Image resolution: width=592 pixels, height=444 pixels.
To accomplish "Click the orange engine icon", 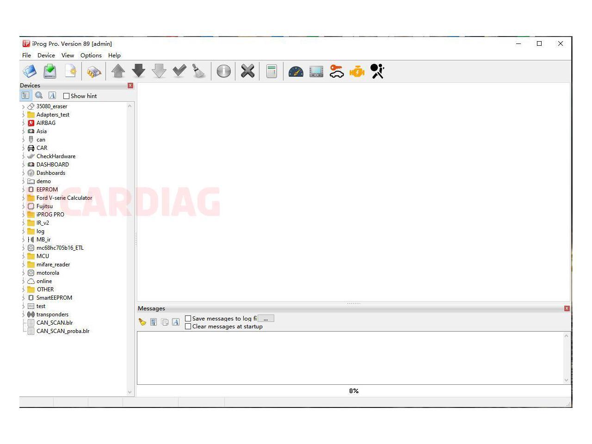I will [357, 71].
